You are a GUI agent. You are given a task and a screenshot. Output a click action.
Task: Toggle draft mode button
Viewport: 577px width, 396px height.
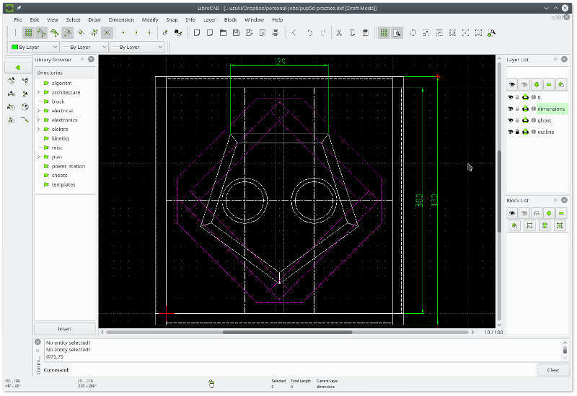pyautogui.click(x=397, y=33)
